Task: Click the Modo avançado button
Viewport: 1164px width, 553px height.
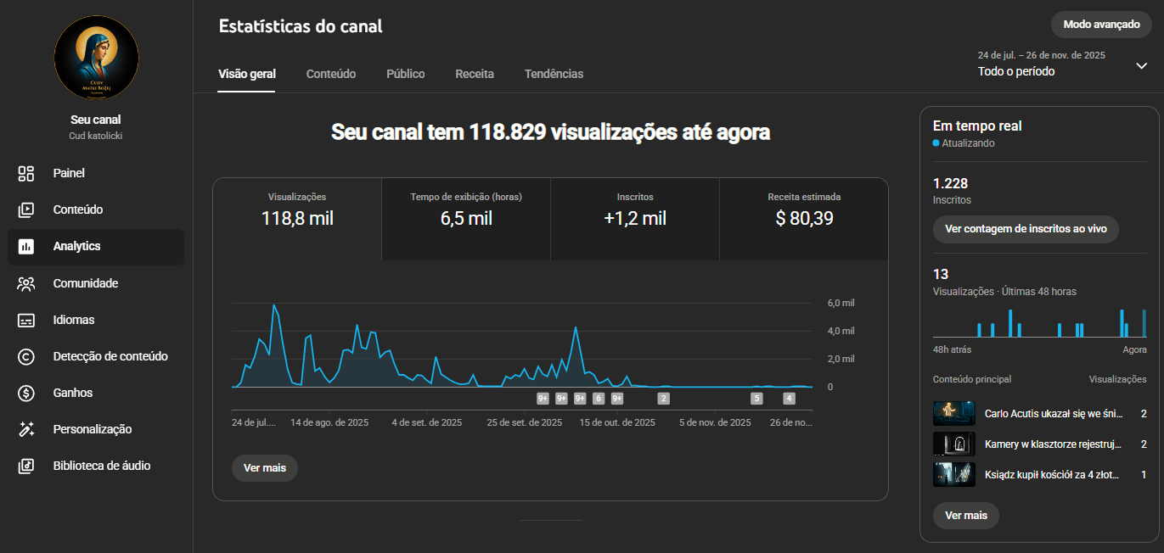Action: click(x=1101, y=25)
